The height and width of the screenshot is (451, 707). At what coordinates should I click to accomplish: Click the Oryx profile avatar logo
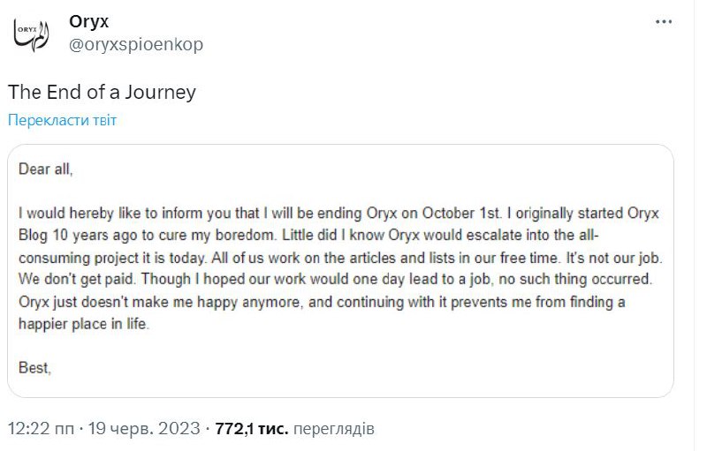click(x=32, y=34)
